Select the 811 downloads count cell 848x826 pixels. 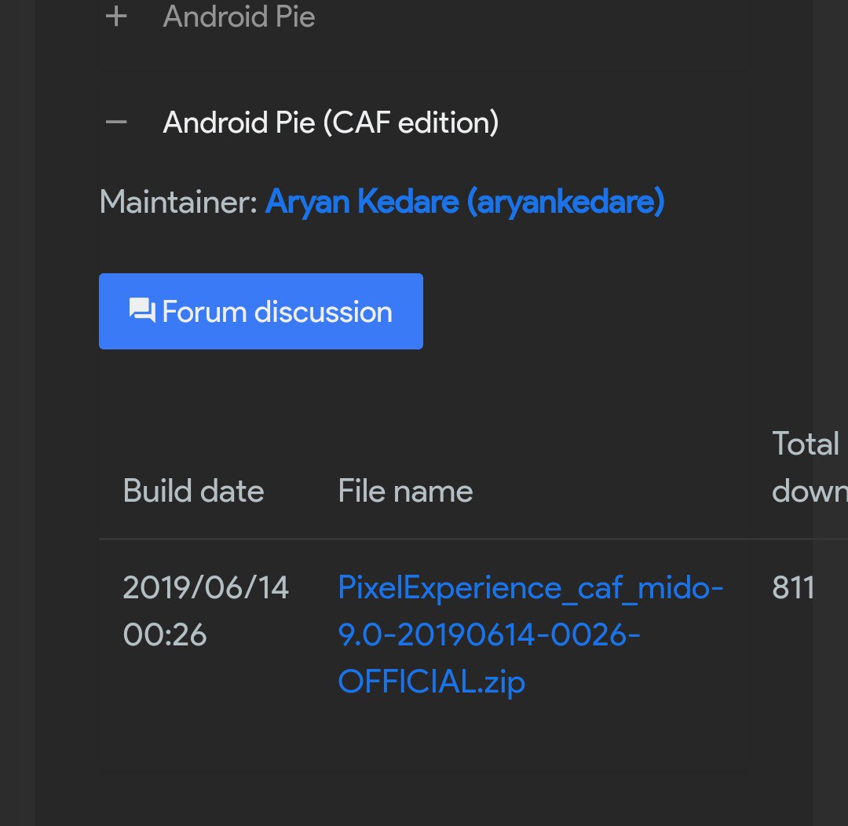tap(793, 587)
